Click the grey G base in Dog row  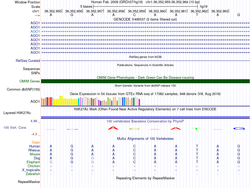tap(93, 158)
